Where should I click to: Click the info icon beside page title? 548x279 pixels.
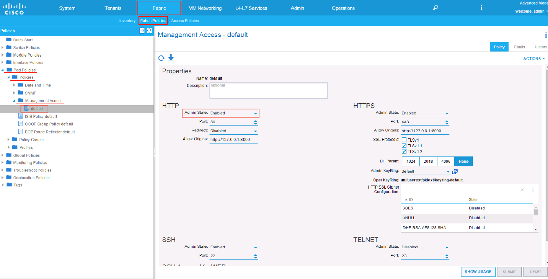[546, 35]
